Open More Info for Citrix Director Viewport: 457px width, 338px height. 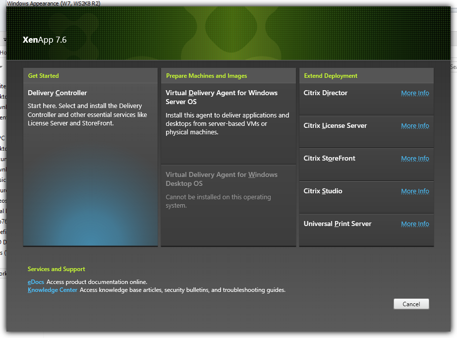[x=415, y=93]
